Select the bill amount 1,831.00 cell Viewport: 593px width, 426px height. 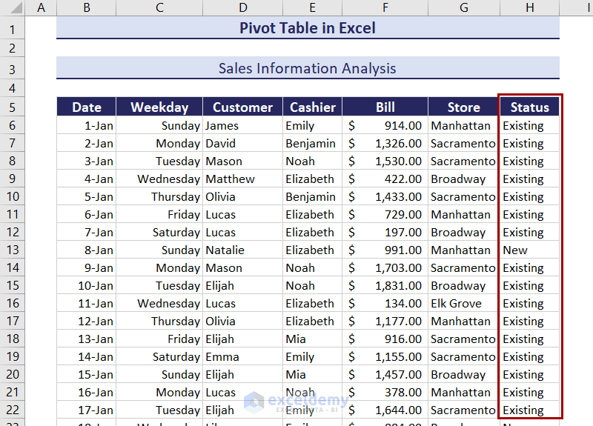[x=385, y=286]
